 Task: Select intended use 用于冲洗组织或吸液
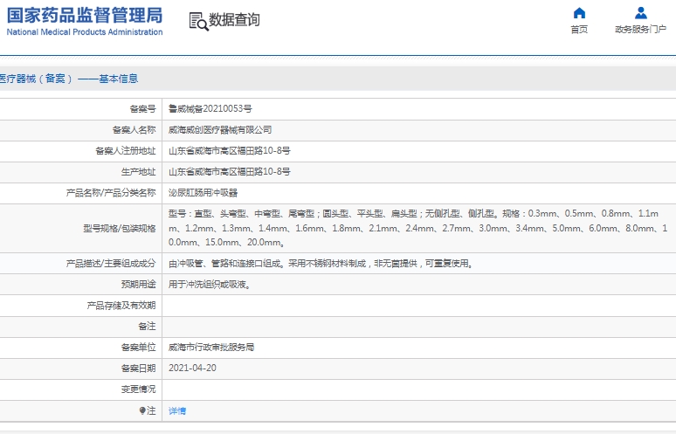pyautogui.click(x=210, y=285)
